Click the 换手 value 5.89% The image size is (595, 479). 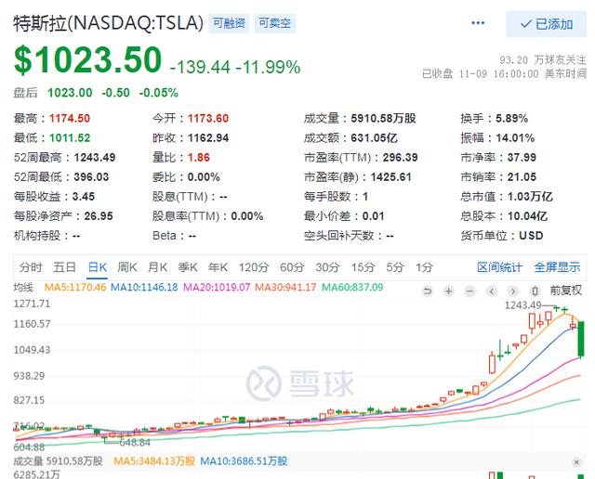coord(512,118)
